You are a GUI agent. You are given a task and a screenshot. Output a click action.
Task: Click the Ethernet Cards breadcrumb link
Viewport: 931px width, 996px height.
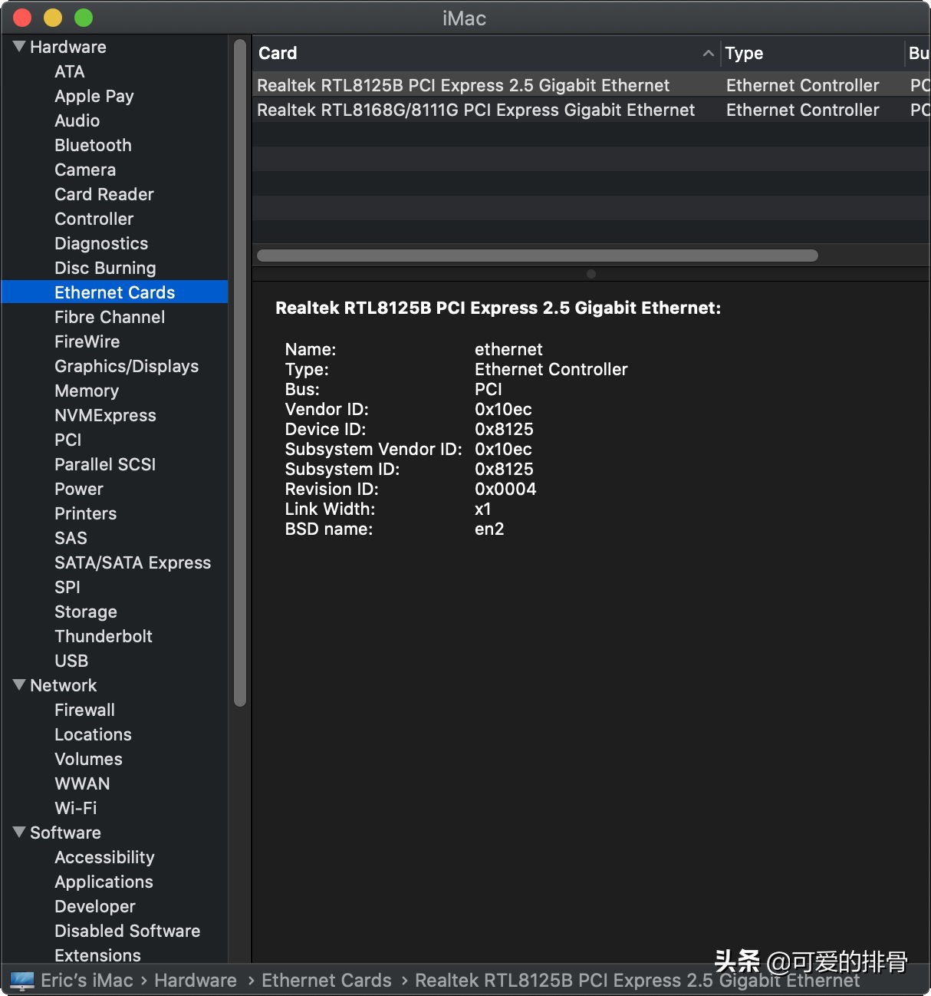click(x=326, y=980)
